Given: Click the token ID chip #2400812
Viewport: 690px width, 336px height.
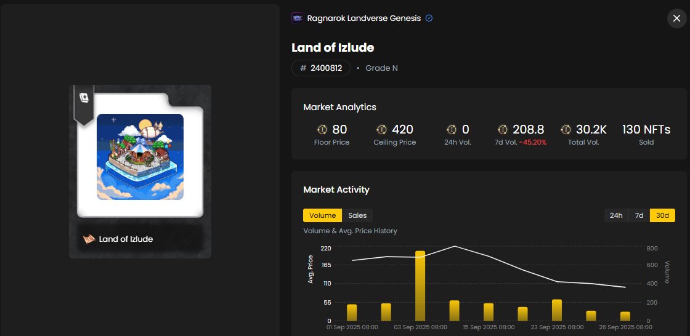Looking at the screenshot, I should coord(321,68).
